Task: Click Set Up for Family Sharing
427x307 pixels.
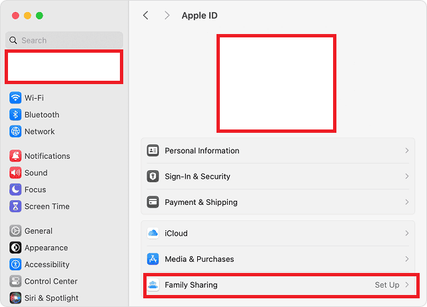Action: (x=387, y=285)
